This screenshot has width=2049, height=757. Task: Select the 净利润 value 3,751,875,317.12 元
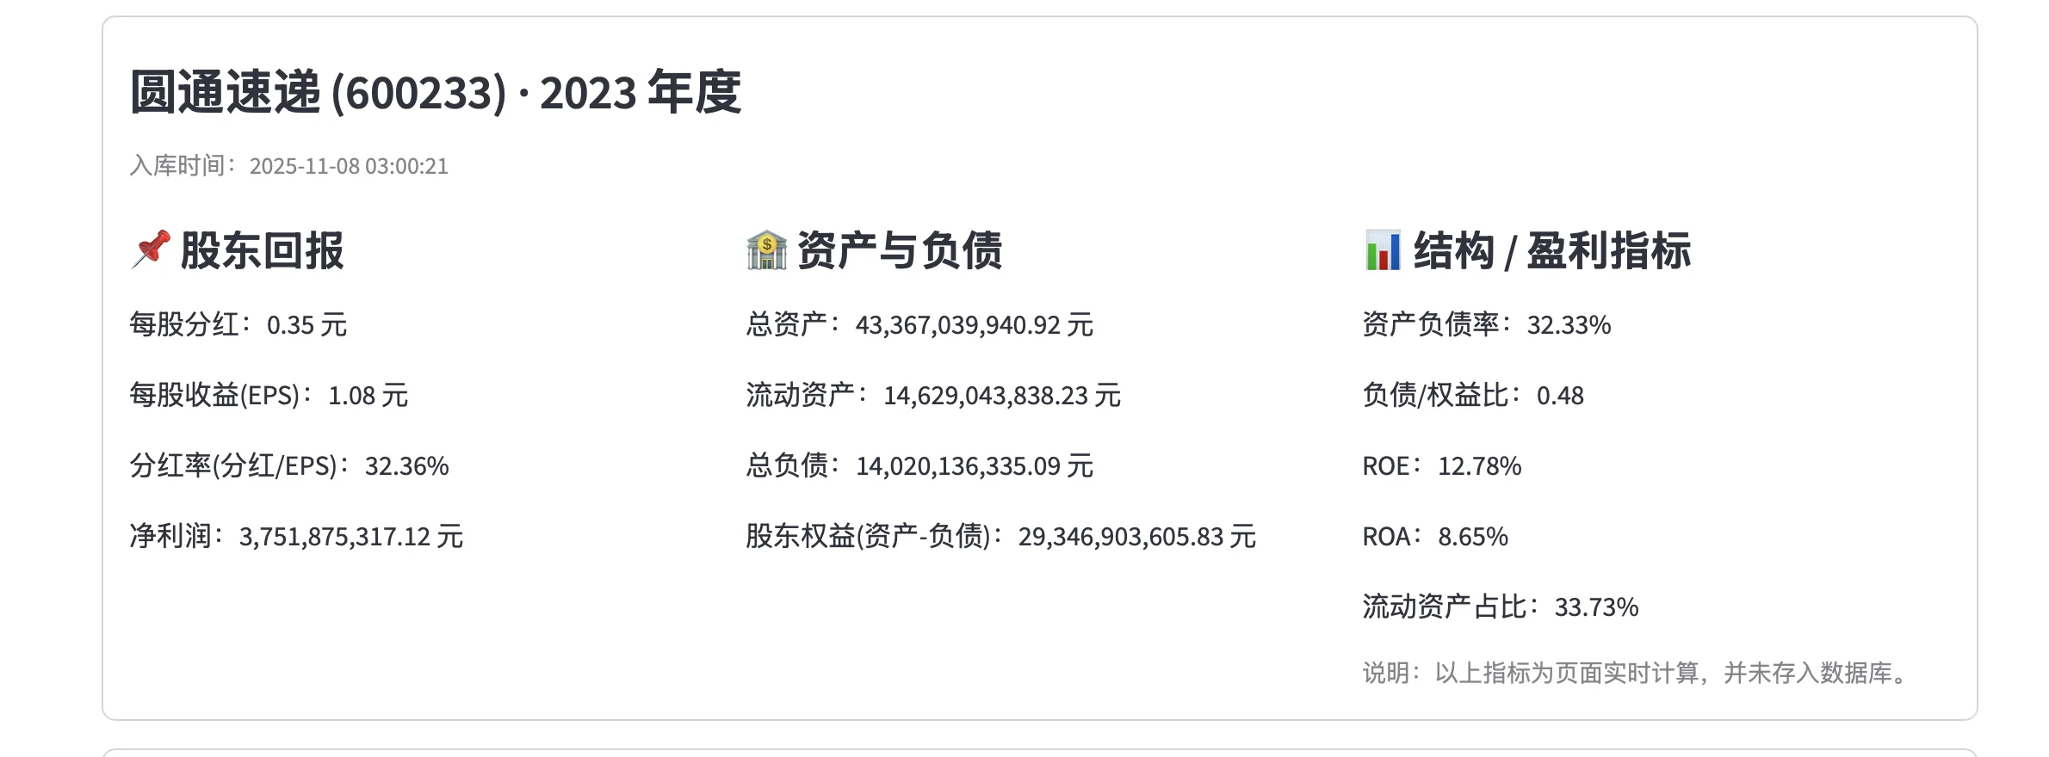point(351,537)
